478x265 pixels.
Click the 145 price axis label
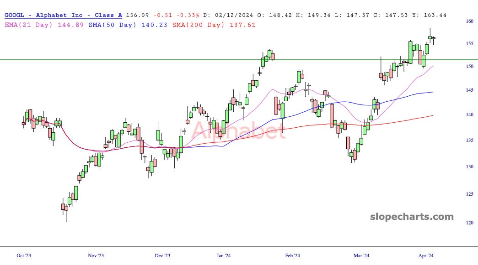tap(469, 90)
